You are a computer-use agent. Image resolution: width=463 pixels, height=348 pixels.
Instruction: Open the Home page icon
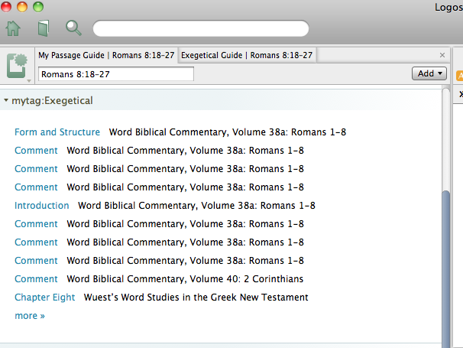[x=13, y=28]
